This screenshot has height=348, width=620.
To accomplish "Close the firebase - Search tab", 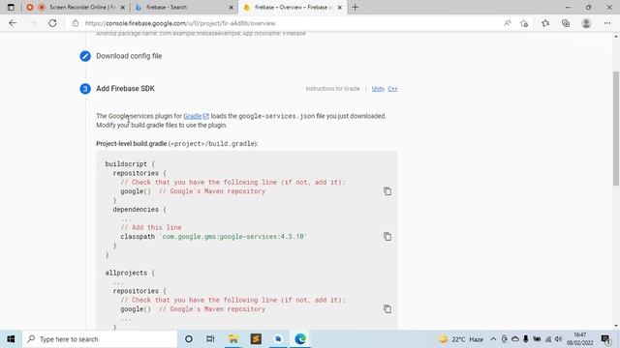I will coord(232,7).
